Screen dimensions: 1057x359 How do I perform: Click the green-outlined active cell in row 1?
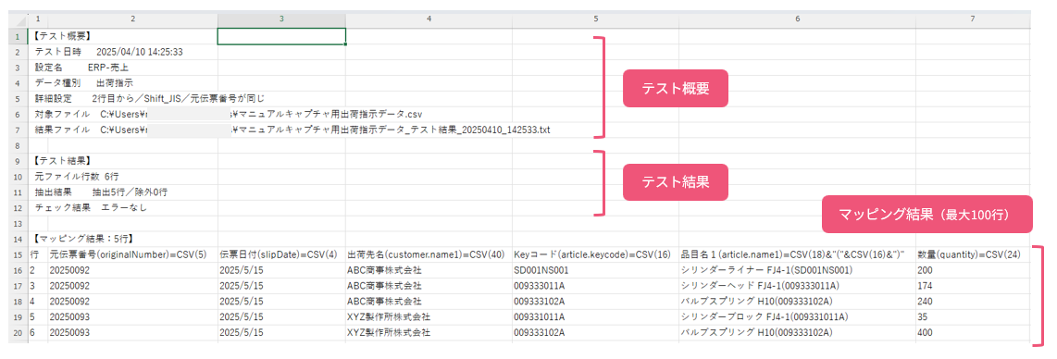pyautogui.click(x=281, y=36)
